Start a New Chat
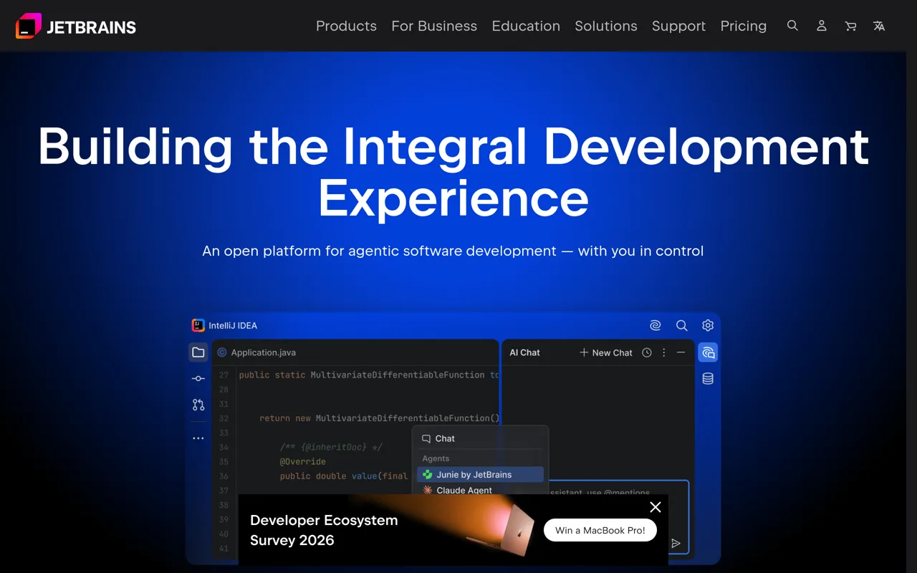The height and width of the screenshot is (573, 917). (x=606, y=352)
